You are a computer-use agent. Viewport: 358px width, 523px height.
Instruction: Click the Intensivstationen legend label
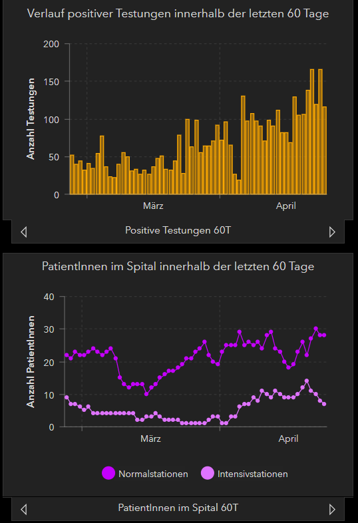(x=253, y=474)
